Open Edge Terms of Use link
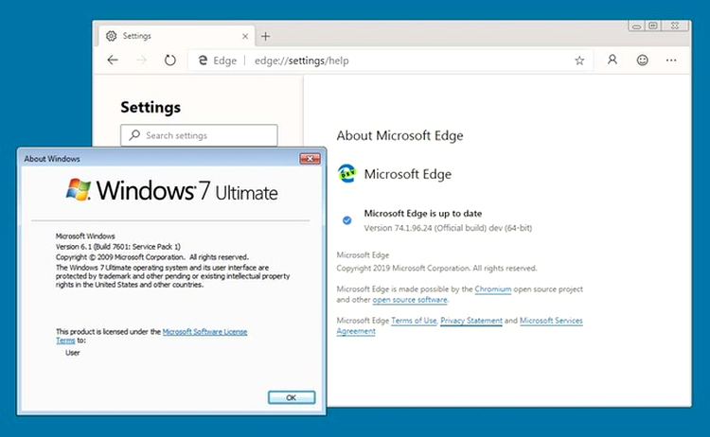 tap(414, 321)
